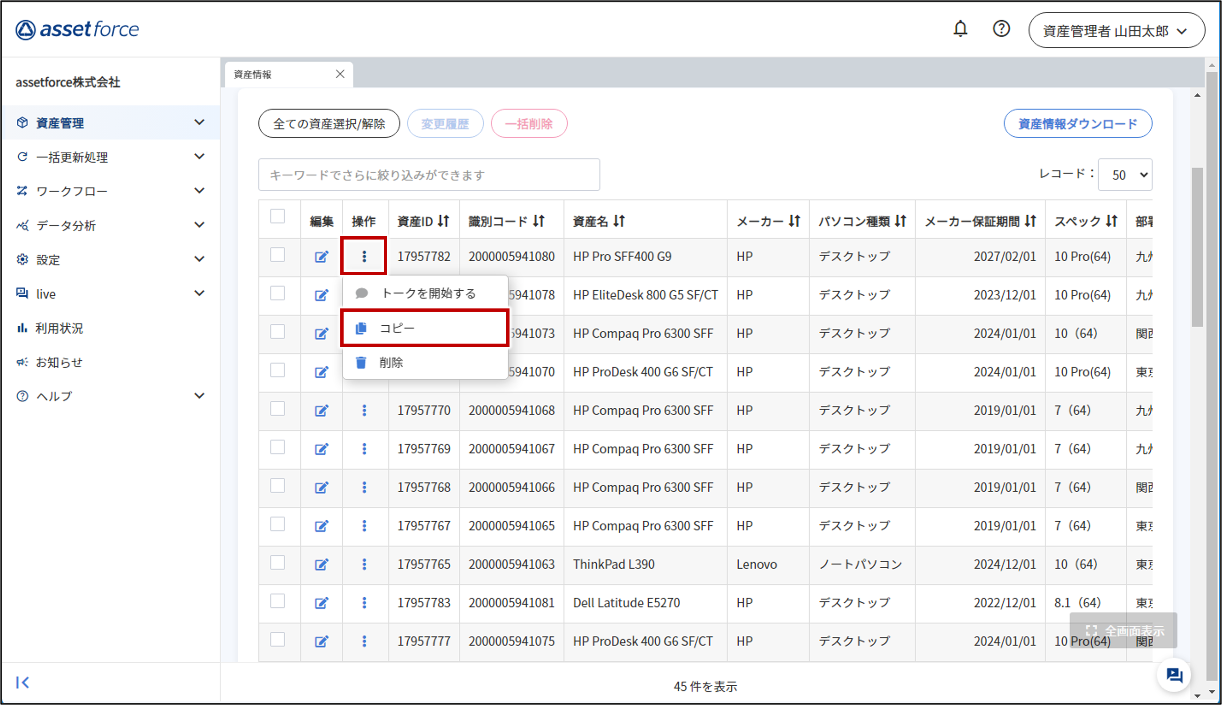
Task: Open operations menu for Dell Latitude E5270
Action: [364, 603]
